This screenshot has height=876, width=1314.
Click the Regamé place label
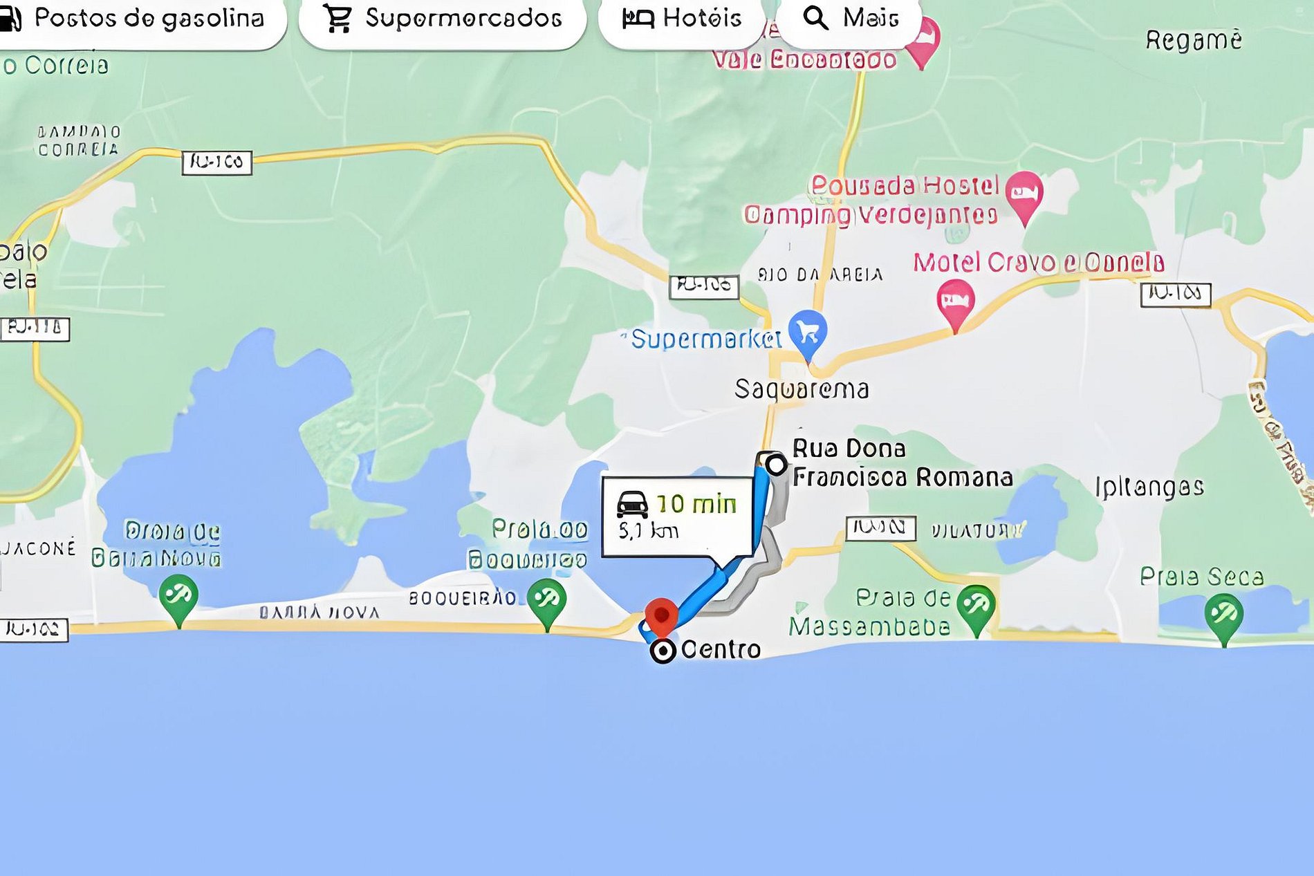coord(1193,40)
